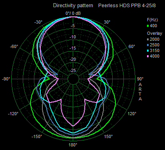The height and width of the screenshot is (150, 165).
Task: Click the 120° angle label
Action: (132, 114)
